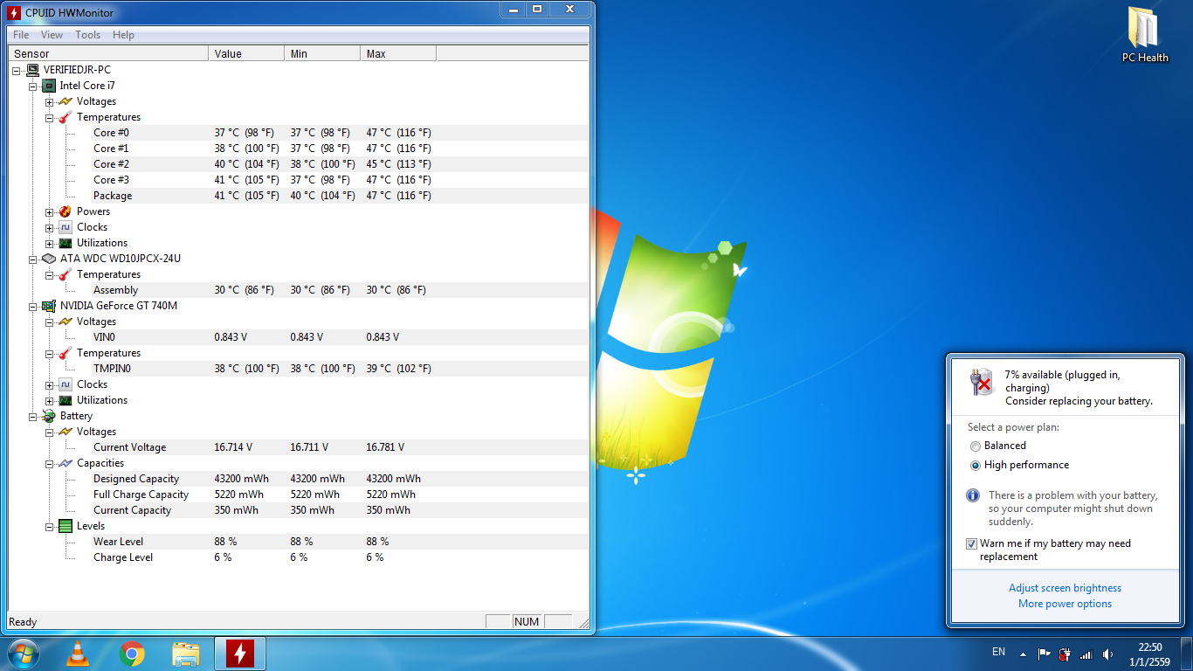Image resolution: width=1193 pixels, height=671 pixels.
Task: Click the hard drive icon for ATA WDC WD10JPCX-24U
Action: pos(50,259)
